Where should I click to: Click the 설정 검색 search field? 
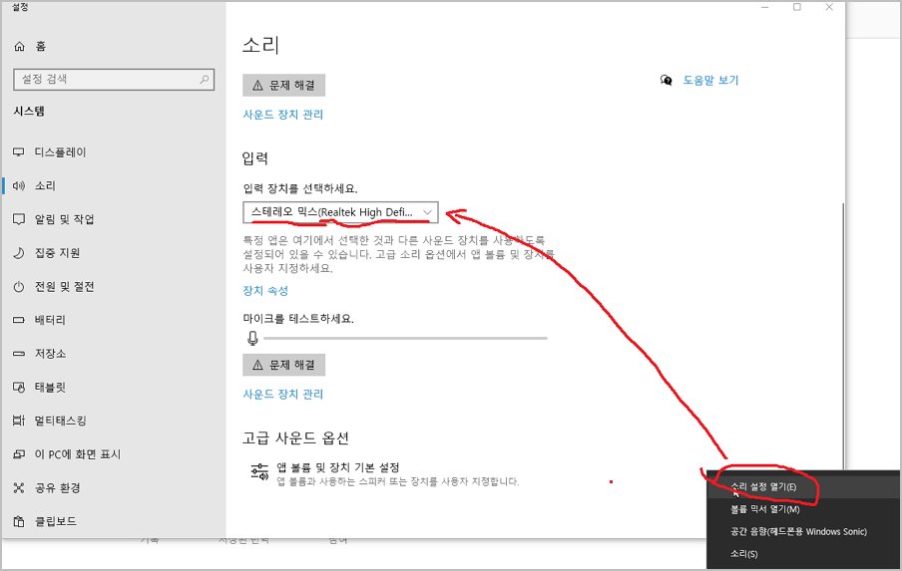114,80
